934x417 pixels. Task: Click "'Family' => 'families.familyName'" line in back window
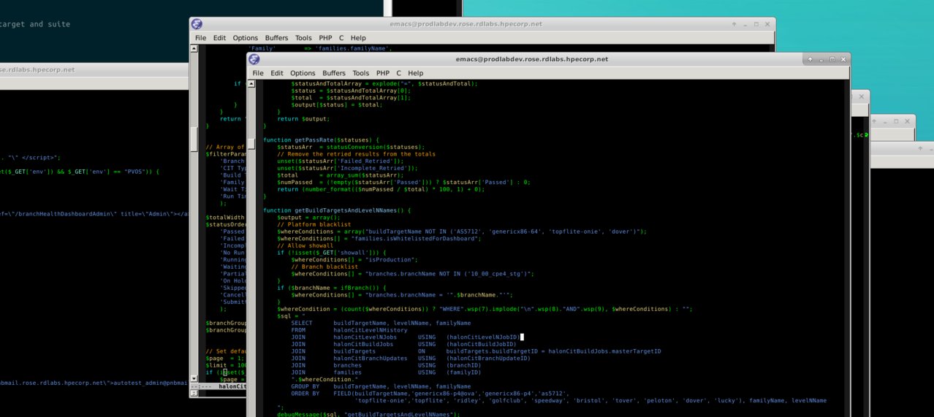(321, 48)
